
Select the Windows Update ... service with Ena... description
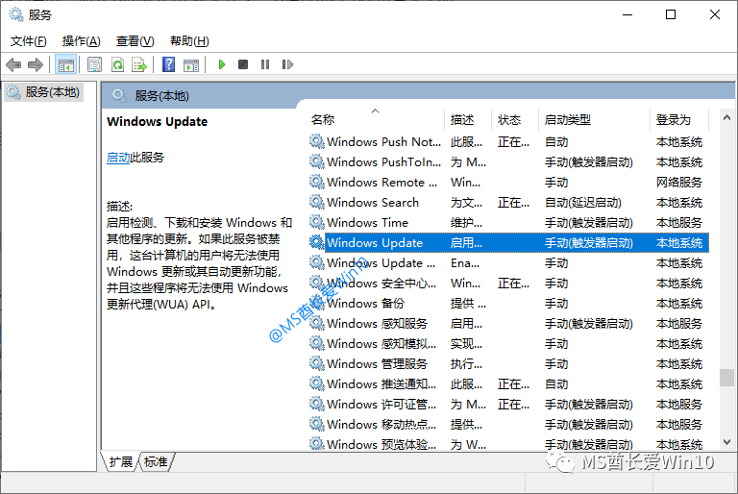coord(508,262)
